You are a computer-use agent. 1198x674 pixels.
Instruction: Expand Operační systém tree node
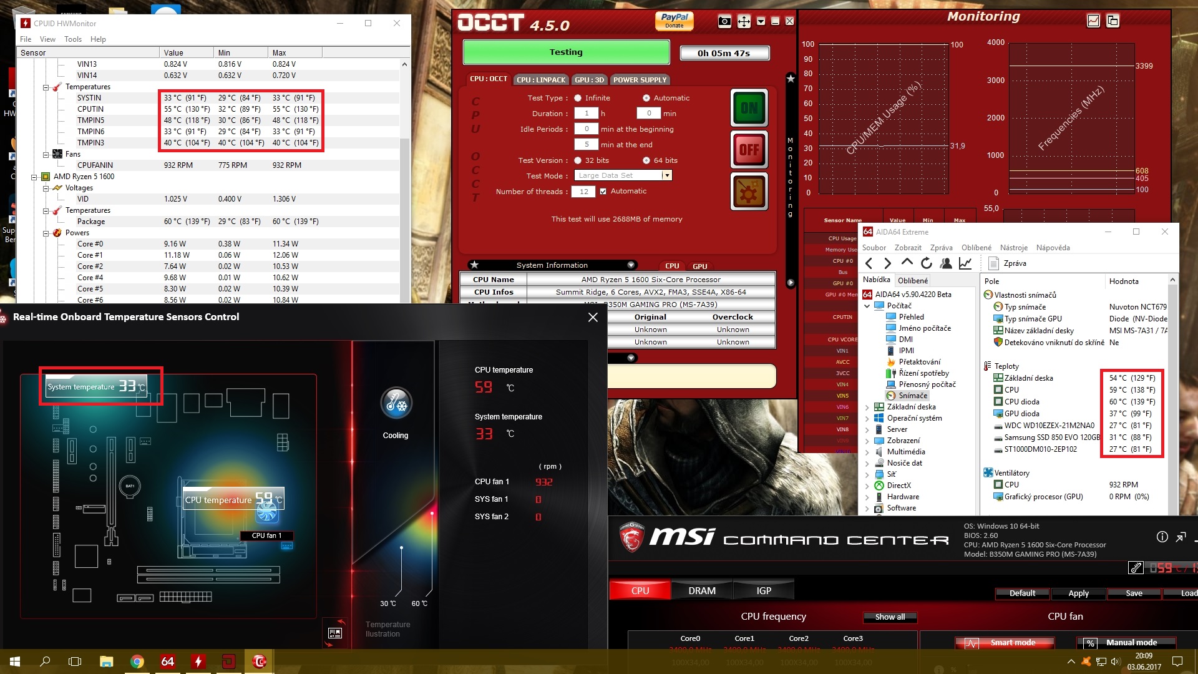coord(867,418)
